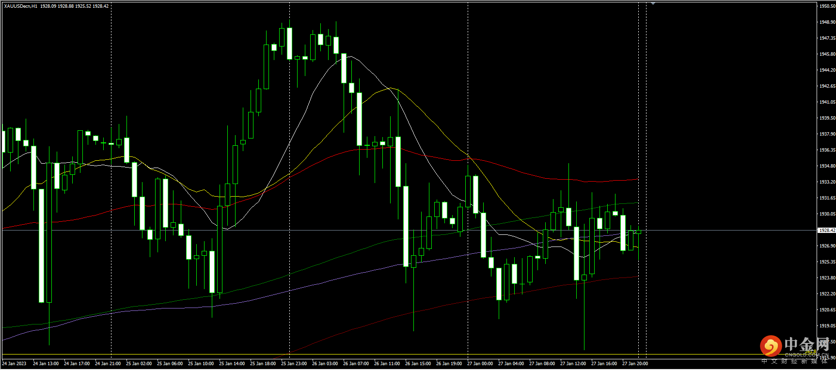Click the chart shift triangle marker at top
Image resolution: width=836 pixels, height=370 pixels.
tap(653, 3)
